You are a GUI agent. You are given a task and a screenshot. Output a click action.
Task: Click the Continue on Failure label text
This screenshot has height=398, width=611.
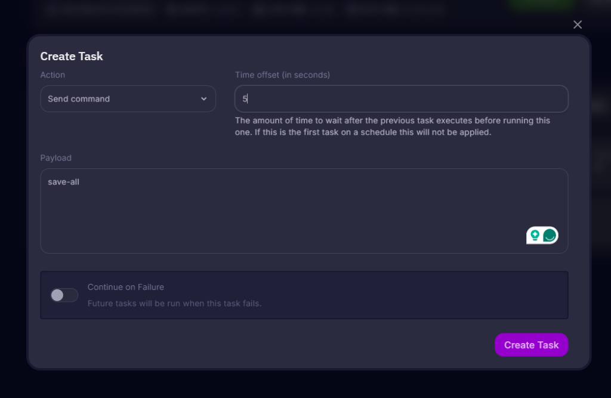(x=125, y=287)
